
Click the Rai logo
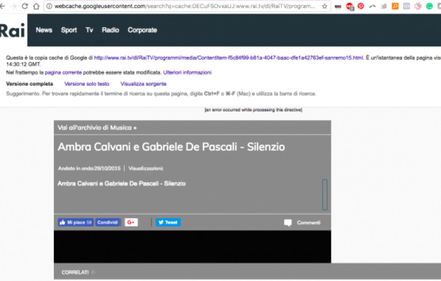[12, 31]
